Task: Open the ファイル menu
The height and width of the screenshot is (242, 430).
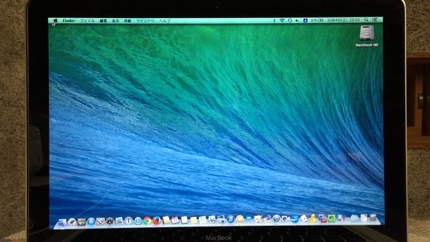Action: coord(87,21)
